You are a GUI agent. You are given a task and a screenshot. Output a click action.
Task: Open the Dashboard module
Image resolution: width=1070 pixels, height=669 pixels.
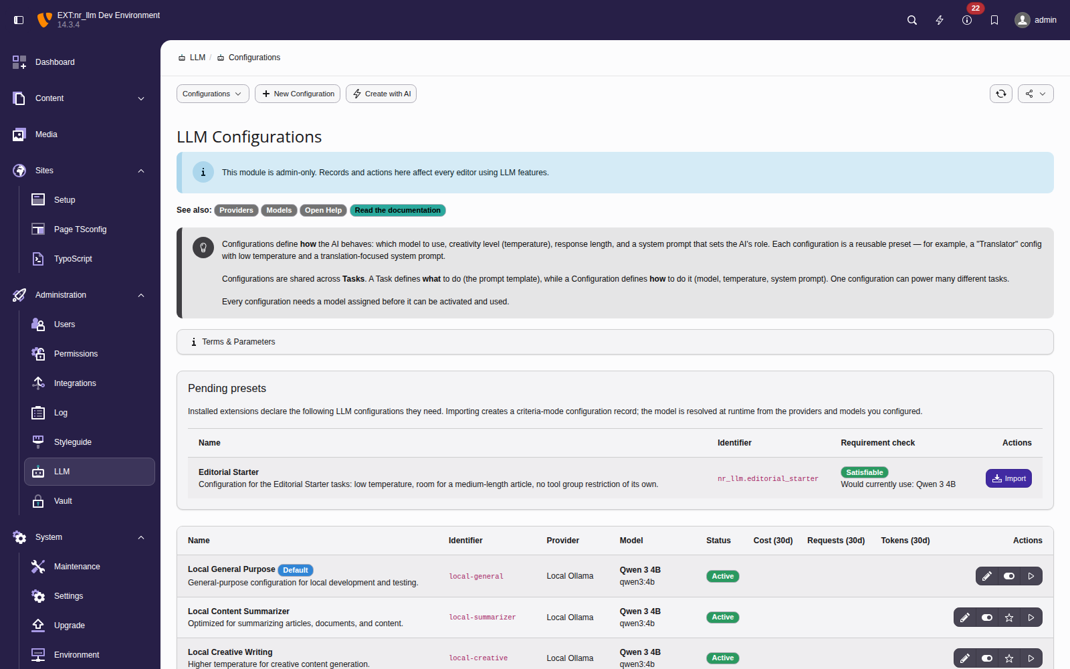80,62
